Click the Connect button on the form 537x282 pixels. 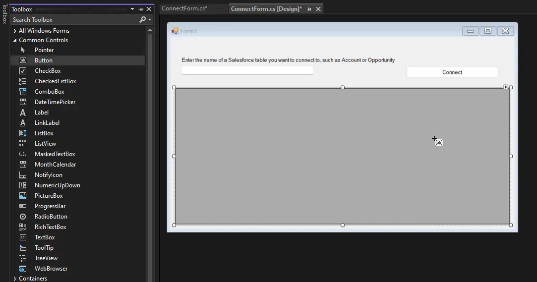click(x=452, y=72)
